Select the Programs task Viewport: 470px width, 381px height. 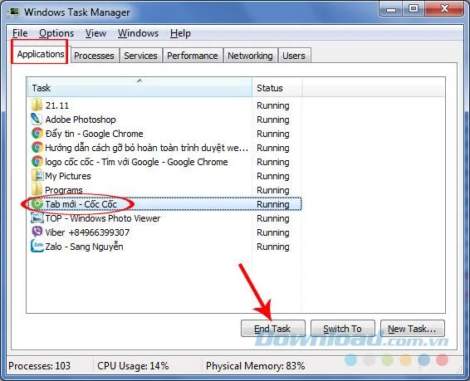pos(164,190)
